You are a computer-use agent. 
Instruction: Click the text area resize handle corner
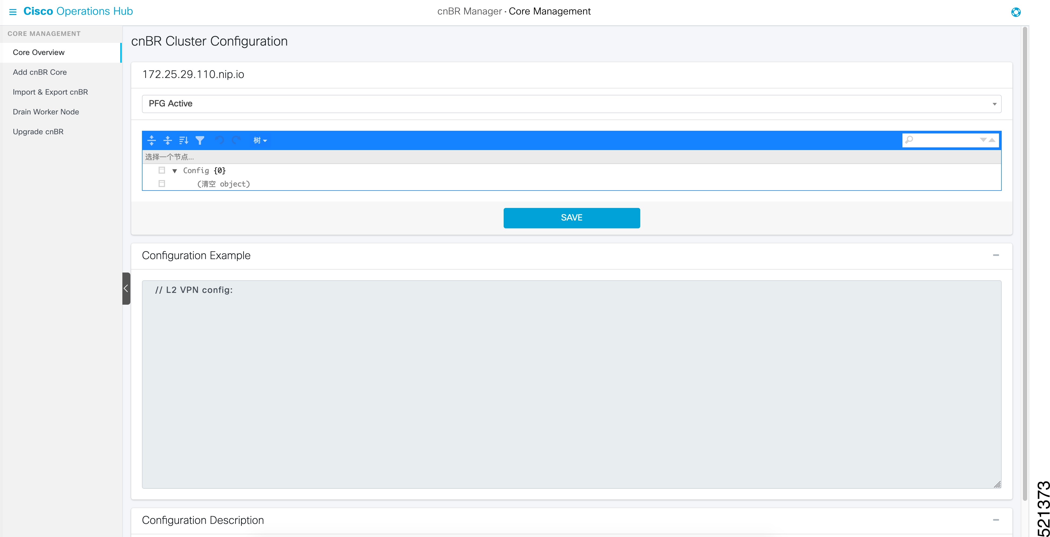(x=997, y=484)
